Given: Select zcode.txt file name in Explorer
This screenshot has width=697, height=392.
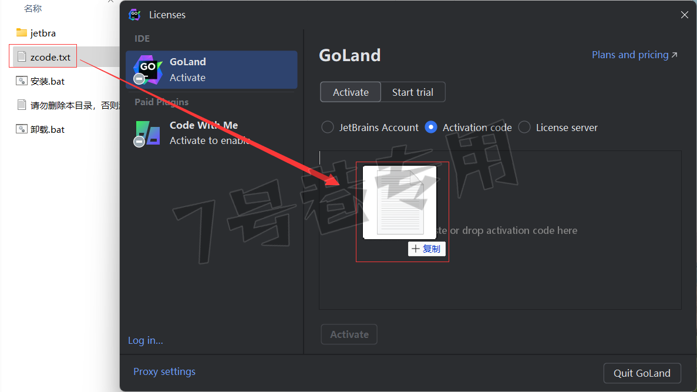Looking at the screenshot, I should [50, 57].
